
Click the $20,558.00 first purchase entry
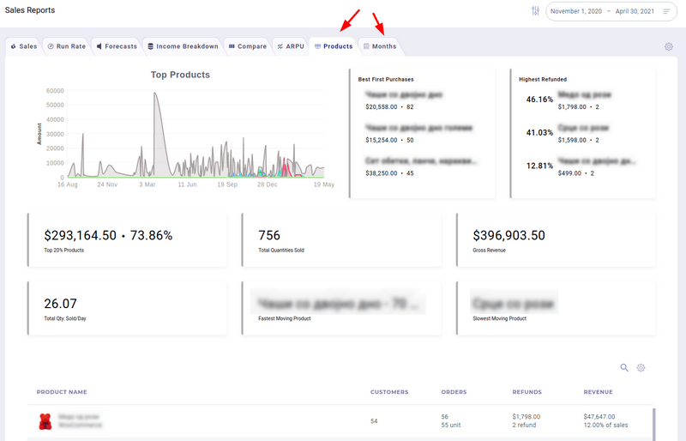click(389, 107)
